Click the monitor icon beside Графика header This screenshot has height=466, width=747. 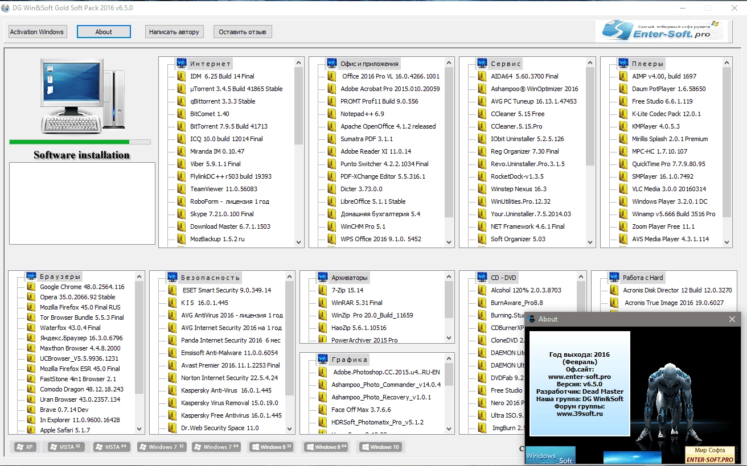pos(323,359)
